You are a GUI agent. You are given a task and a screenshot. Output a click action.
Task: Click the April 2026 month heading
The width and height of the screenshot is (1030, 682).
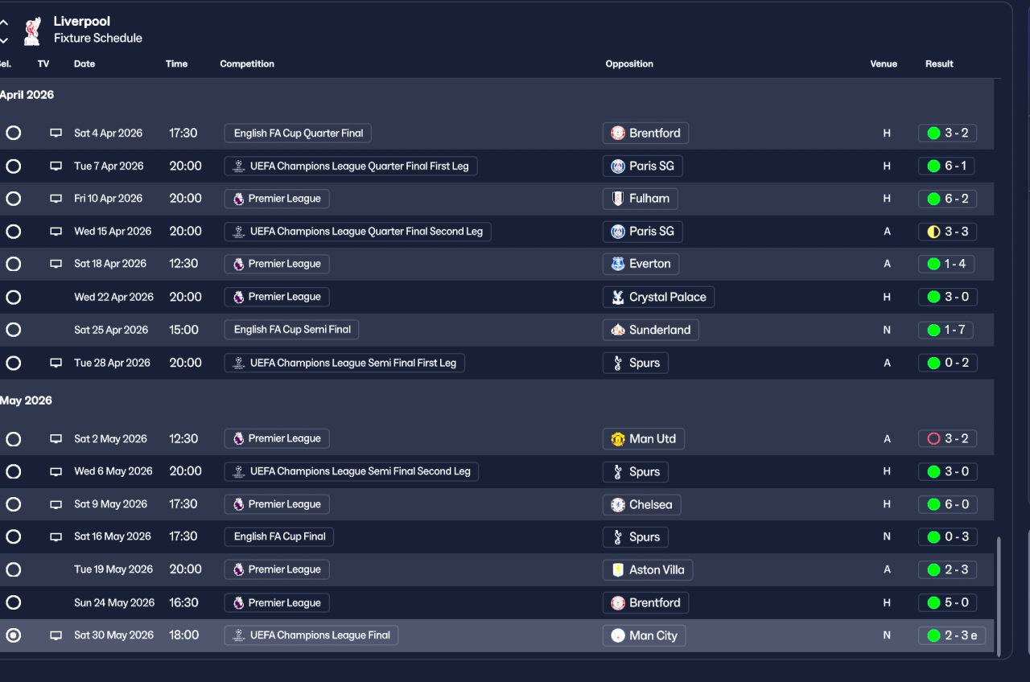27,95
